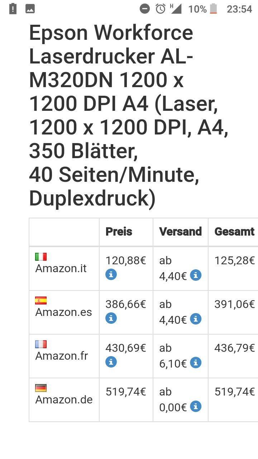This screenshot has height=459, width=258.
Task: Tap the image notification icon in status bar
Action: (x=30, y=9)
